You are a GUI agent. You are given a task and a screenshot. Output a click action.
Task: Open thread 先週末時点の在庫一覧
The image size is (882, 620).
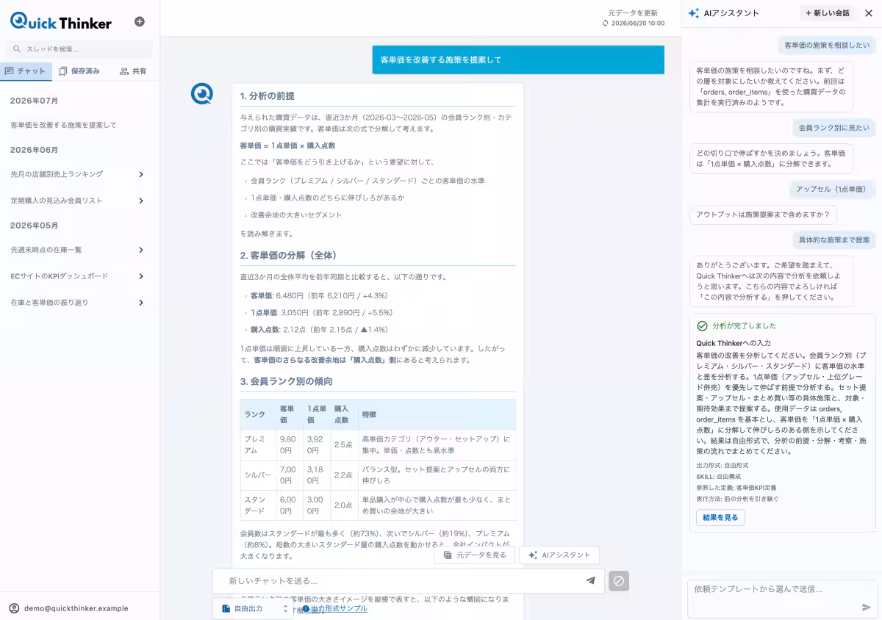(x=46, y=250)
